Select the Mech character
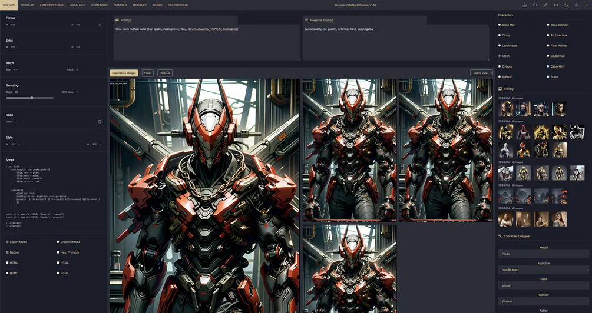The width and height of the screenshot is (592, 313). click(x=504, y=56)
